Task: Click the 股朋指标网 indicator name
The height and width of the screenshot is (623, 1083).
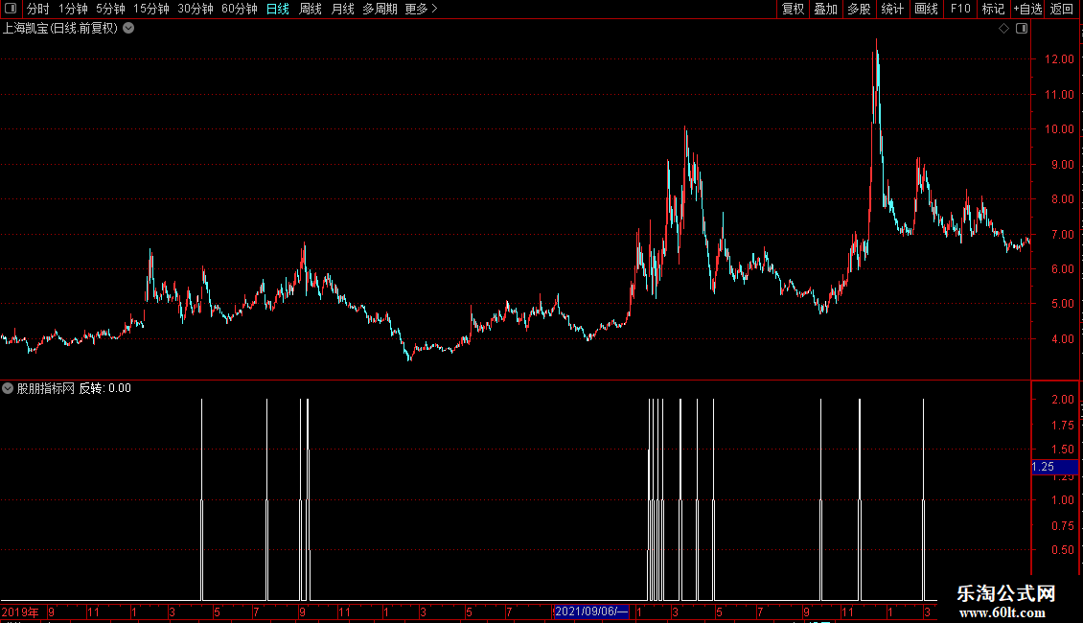Action: [46, 388]
